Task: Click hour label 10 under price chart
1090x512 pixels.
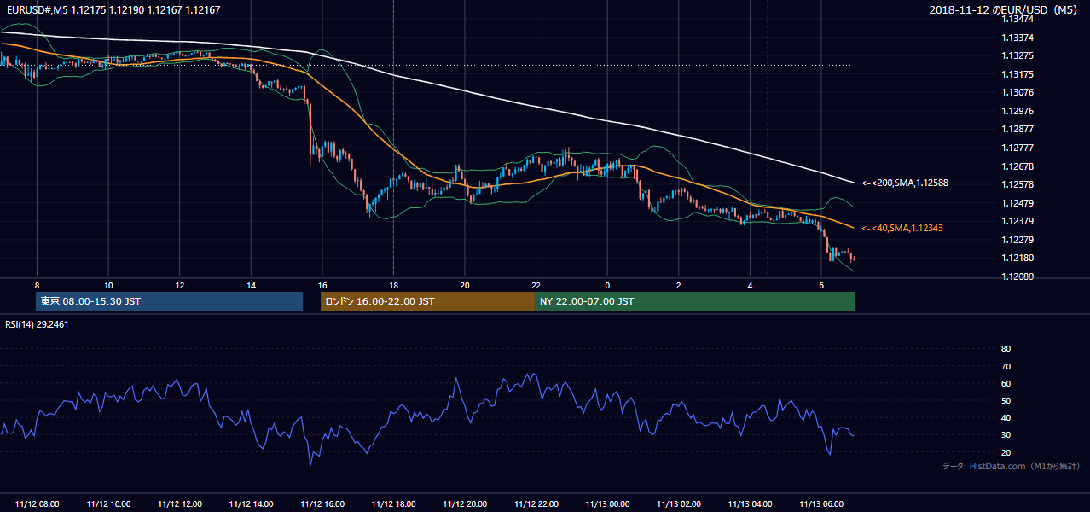Action: click(108, 285)
